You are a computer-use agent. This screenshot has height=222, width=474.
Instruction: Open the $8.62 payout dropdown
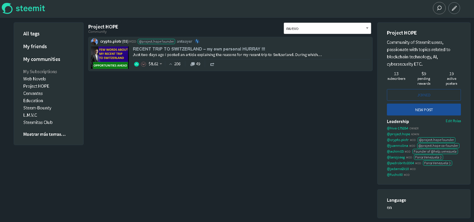pos(155,64)
